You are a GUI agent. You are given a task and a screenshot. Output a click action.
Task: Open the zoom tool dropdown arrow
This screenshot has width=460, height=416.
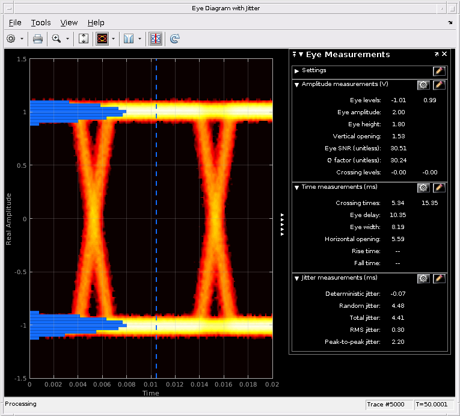point(67,38)
